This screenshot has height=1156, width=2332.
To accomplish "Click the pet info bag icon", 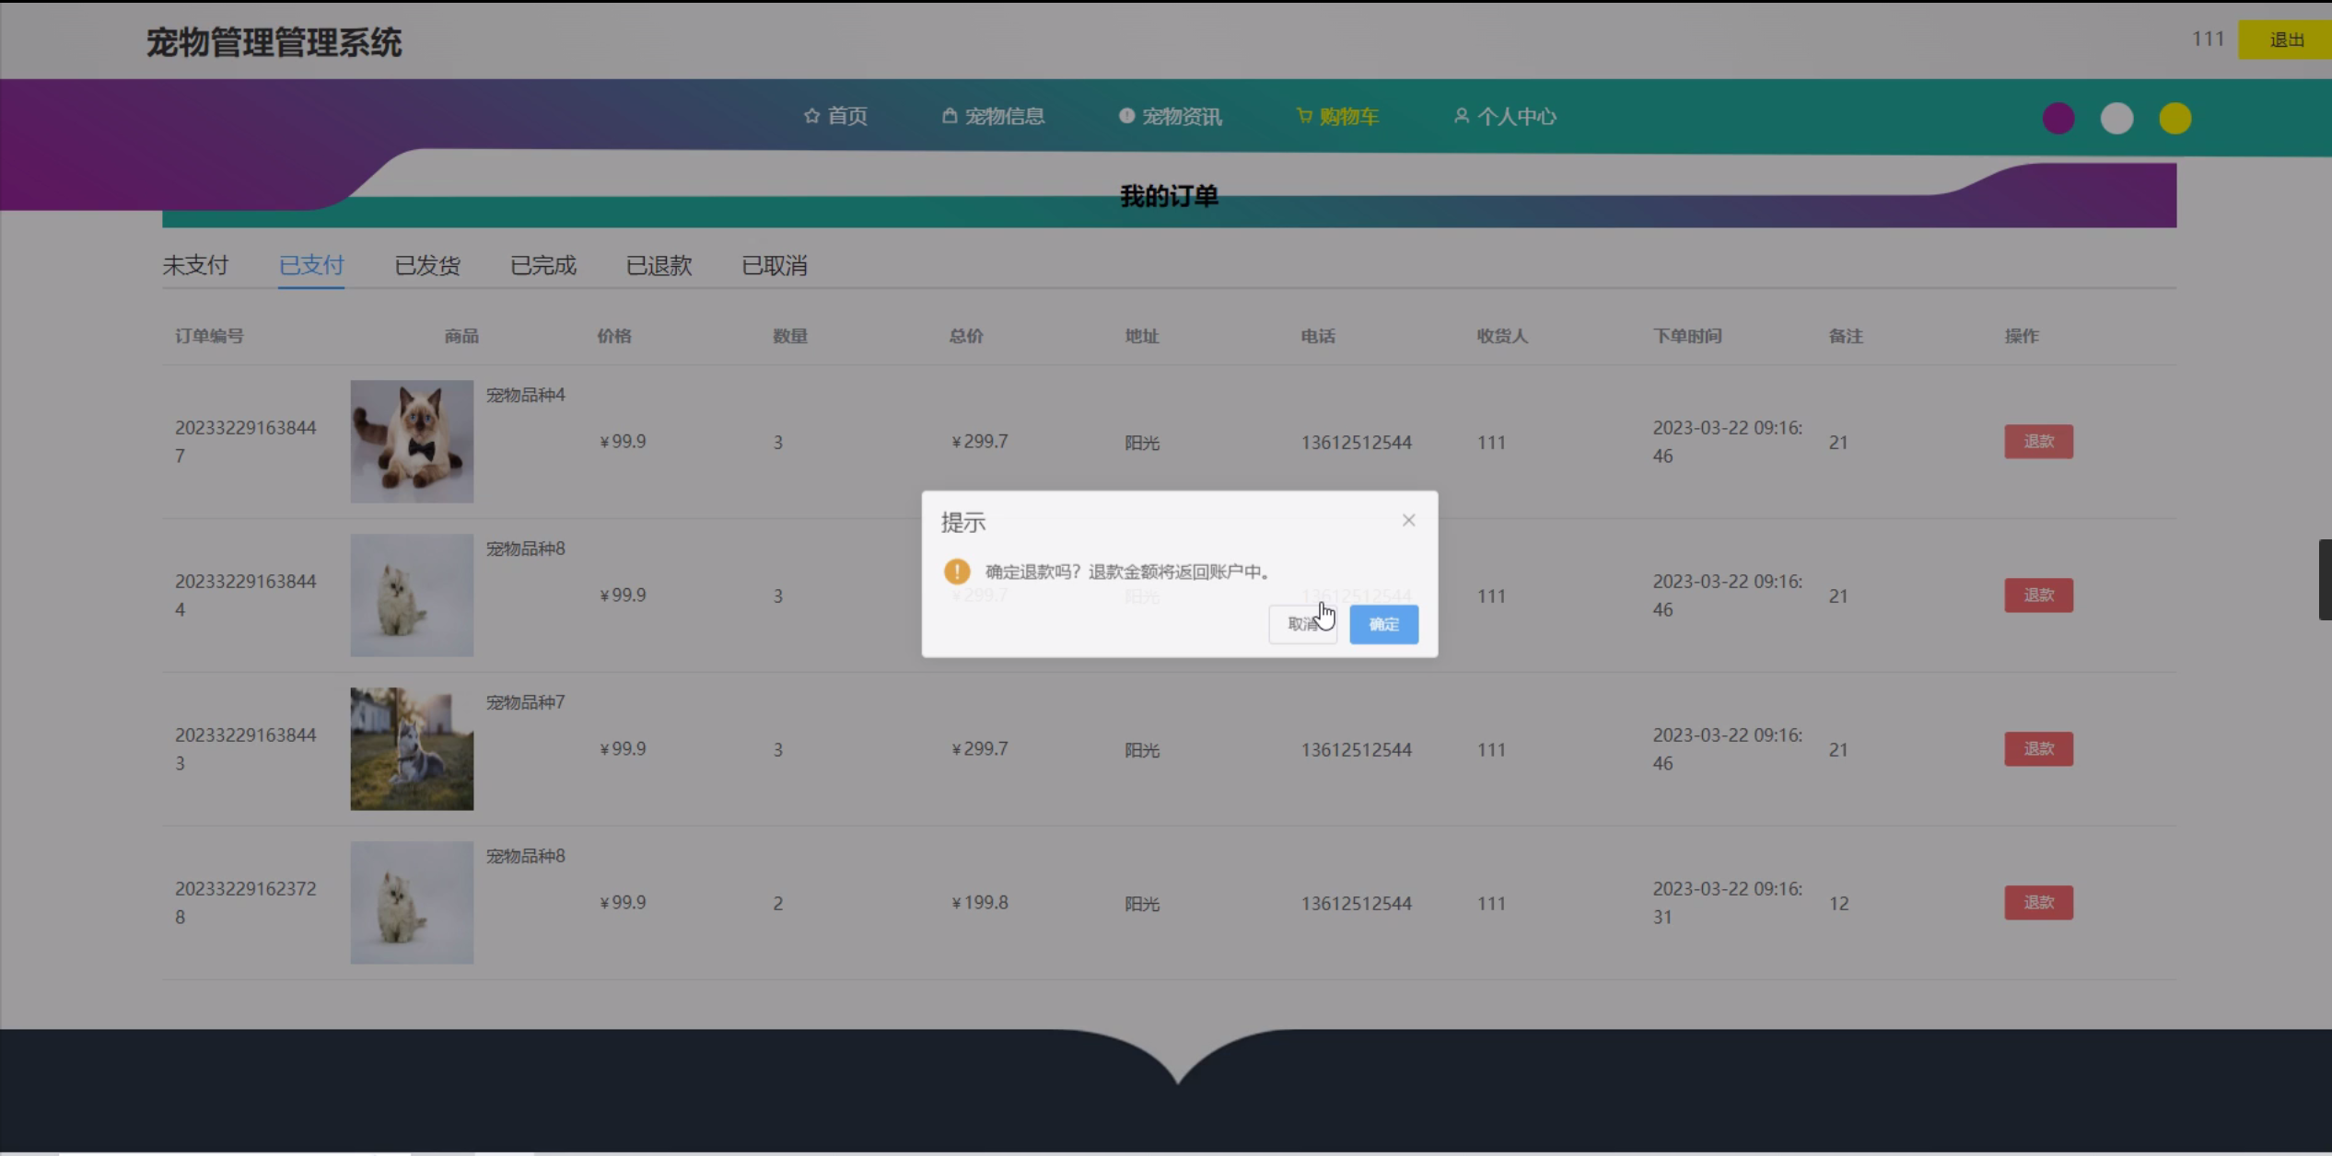I will (950, 116).
